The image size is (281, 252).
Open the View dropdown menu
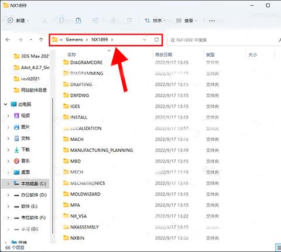point(187,21)
